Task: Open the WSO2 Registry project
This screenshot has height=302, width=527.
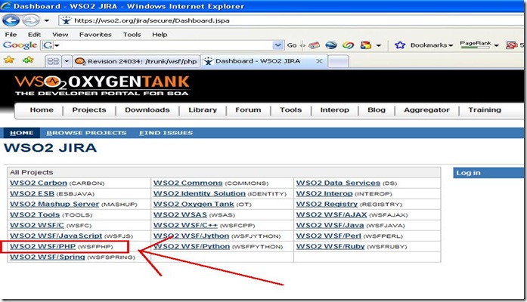Action: 327,204
